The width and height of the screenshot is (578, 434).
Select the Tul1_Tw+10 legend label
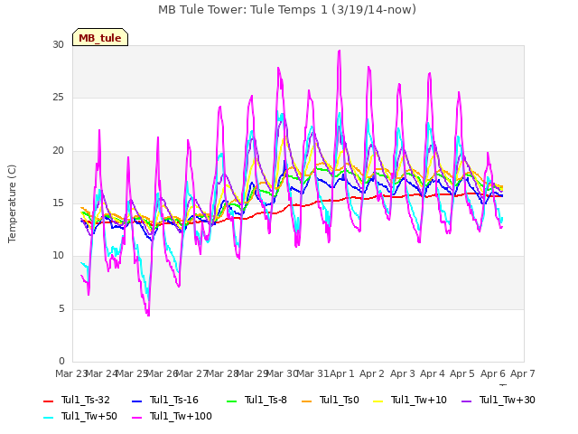pyautogui.click(x=419, y=400)
